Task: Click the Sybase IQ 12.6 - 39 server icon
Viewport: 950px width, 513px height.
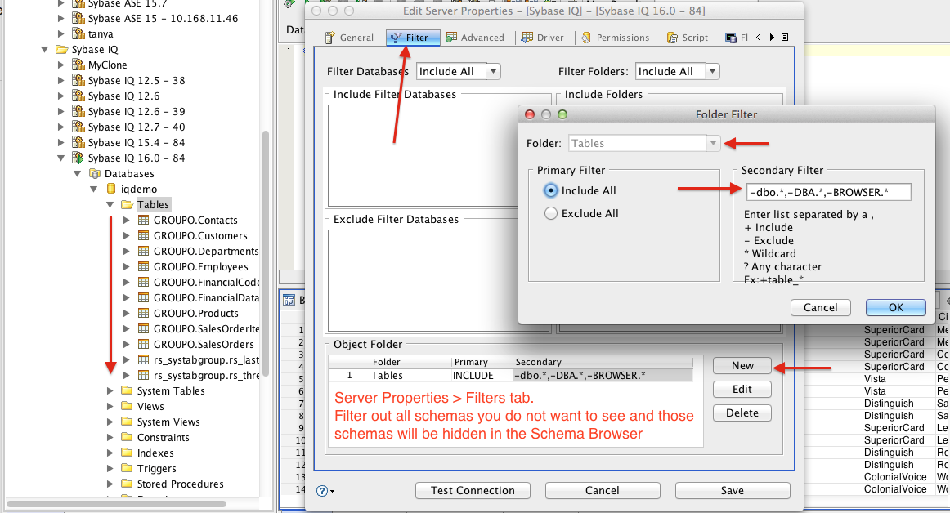Action: (78, 111)
